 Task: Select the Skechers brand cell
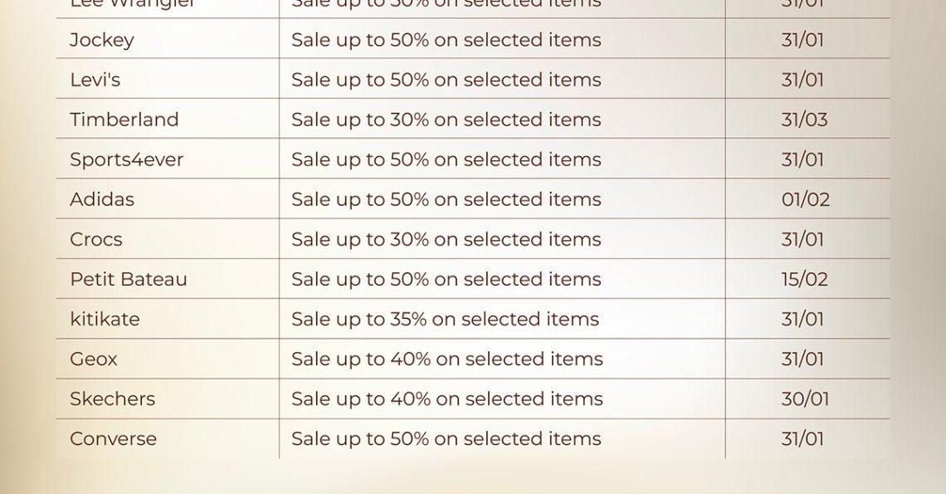(113, 399)
